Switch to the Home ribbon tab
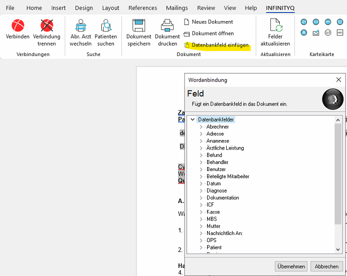347x276 pixels. [x=34, y=8]
